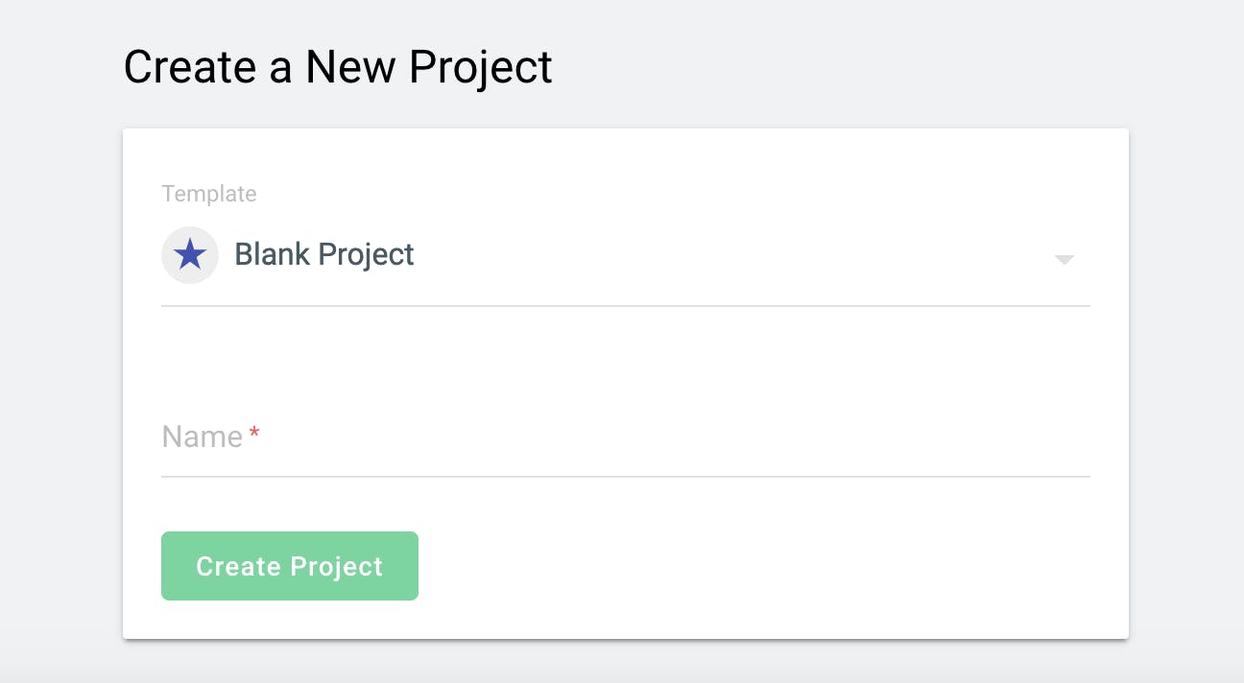Click the Template label text
Image resolution: width=1244 pixels, height=683 pixels.
coord(209,194)
